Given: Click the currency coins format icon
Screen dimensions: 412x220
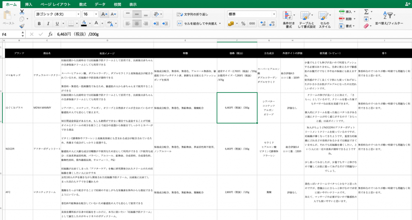Looking at the screenshot, I should [231, 24].
